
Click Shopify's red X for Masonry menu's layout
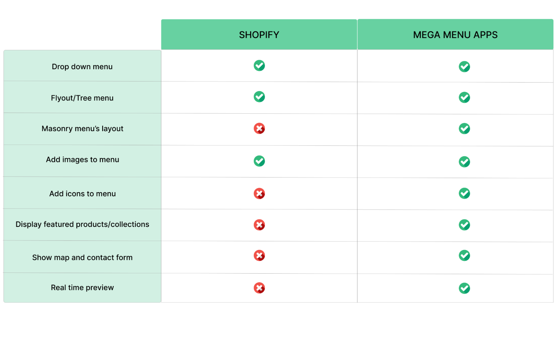tap(259, 128)
